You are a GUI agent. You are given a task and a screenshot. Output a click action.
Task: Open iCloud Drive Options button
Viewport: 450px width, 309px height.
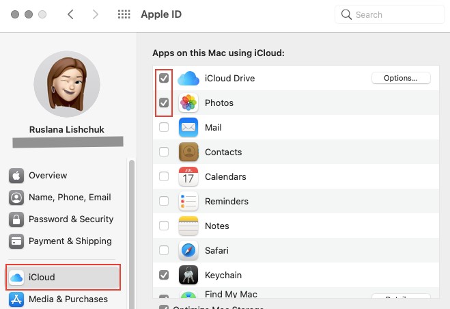401,78
